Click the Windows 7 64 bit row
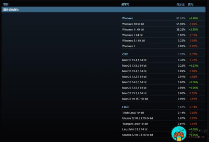The width and height of the screenshot is (209, 142). (163, 35)
